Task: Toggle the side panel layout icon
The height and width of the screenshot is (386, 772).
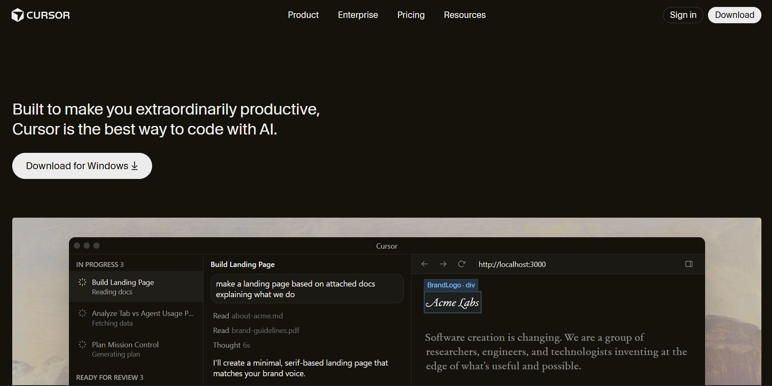Action: pos(689,264)
